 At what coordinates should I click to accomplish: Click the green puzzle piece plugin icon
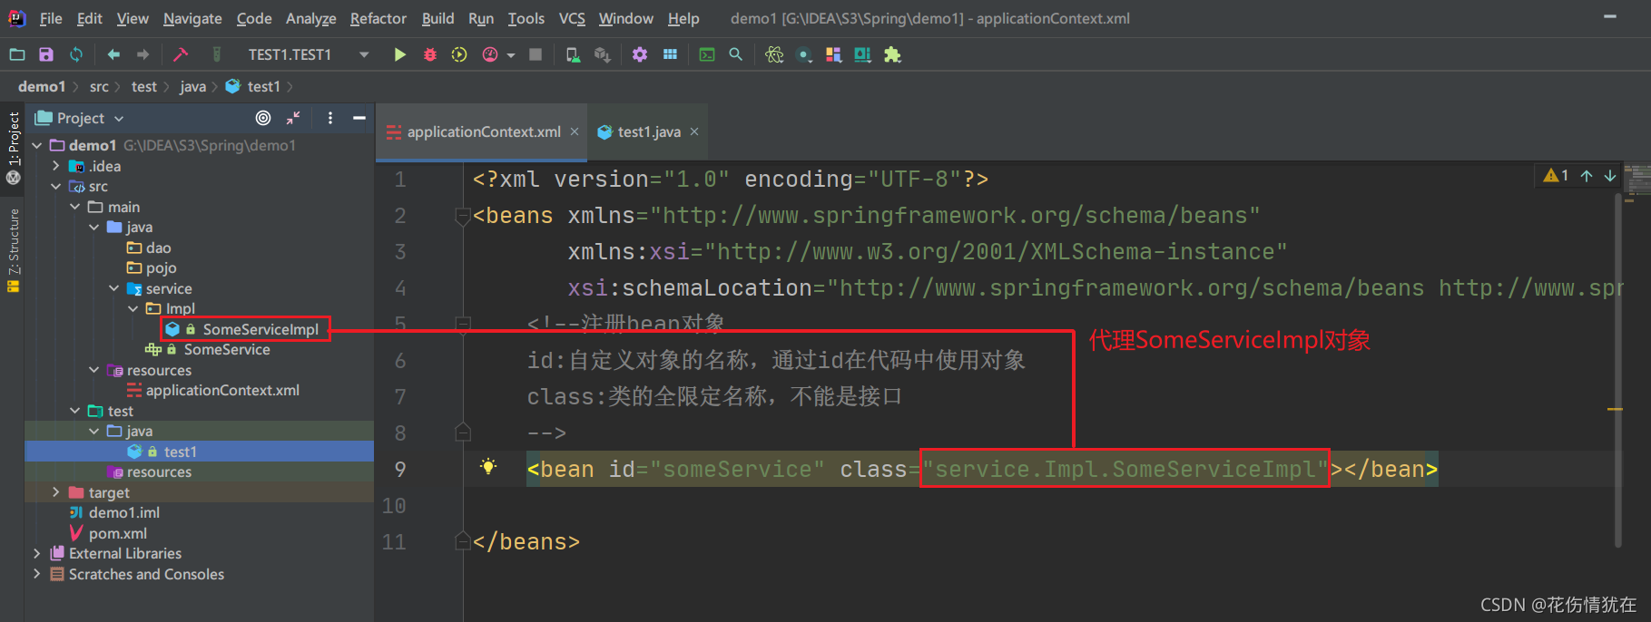click(x=892, y=54)
